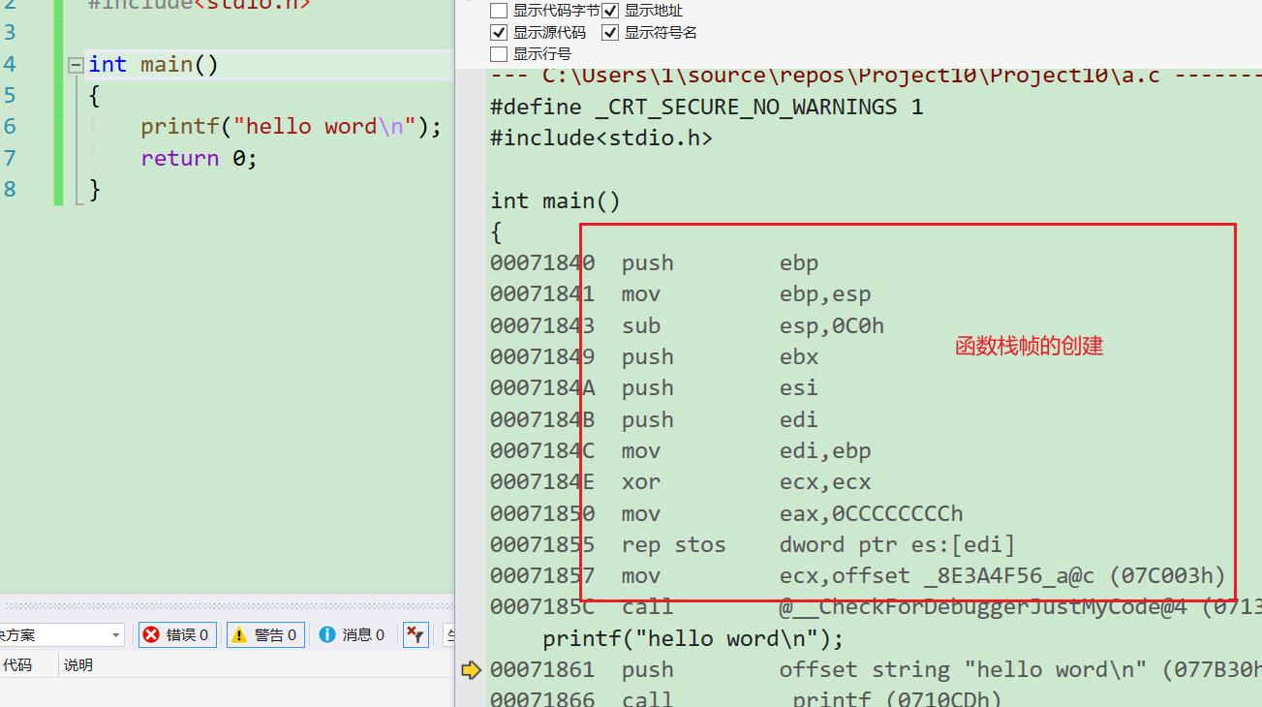The width and height of the screenshot is (1262, 707).
Task: Uncheck the 显示源代码 checkbox
Action: point(499,33)
